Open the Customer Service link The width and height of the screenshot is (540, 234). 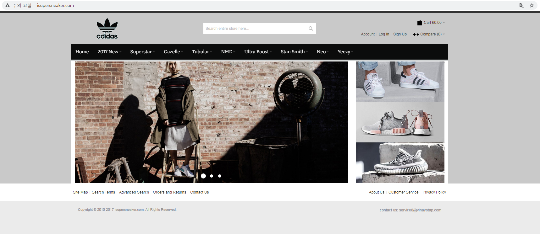point(403,192)
